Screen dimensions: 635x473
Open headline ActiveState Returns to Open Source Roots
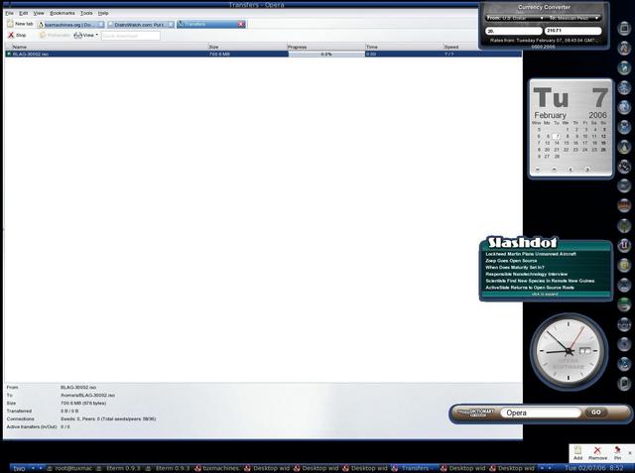click(x=530, y=288)
